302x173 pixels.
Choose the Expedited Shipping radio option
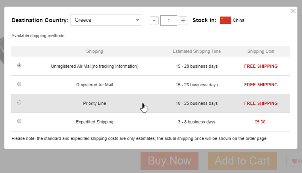click(x=19, y=121)
